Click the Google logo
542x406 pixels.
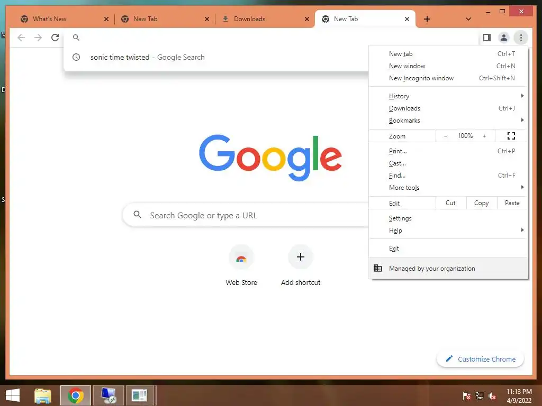tap(270, 158)
